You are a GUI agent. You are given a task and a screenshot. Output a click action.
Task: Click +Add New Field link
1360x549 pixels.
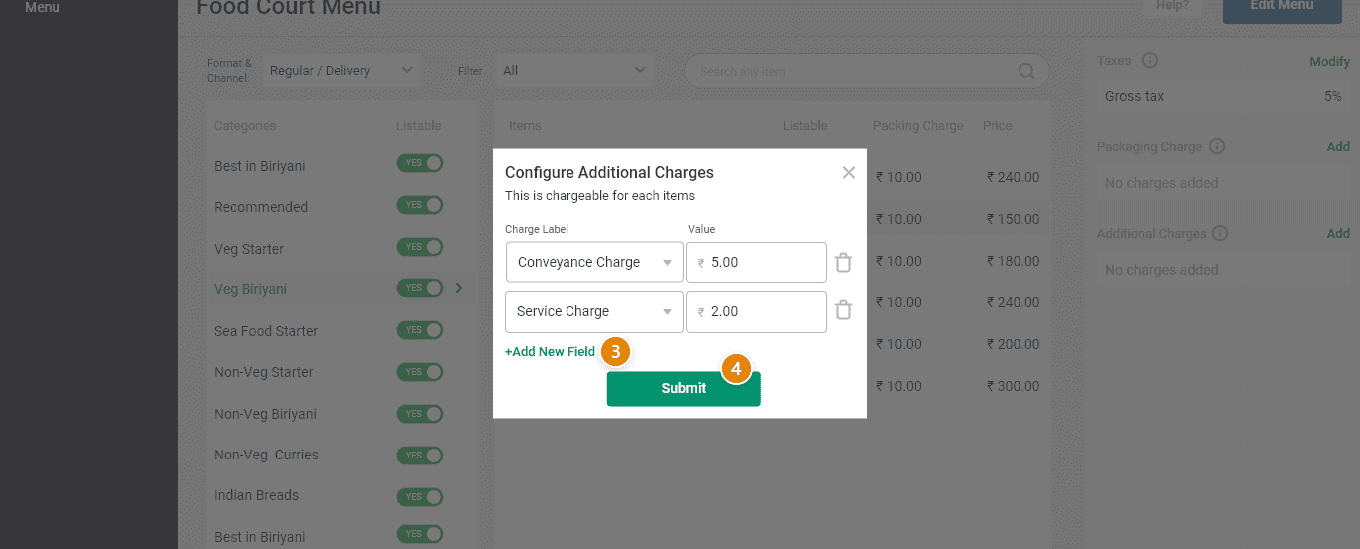[x=550, y=352]
